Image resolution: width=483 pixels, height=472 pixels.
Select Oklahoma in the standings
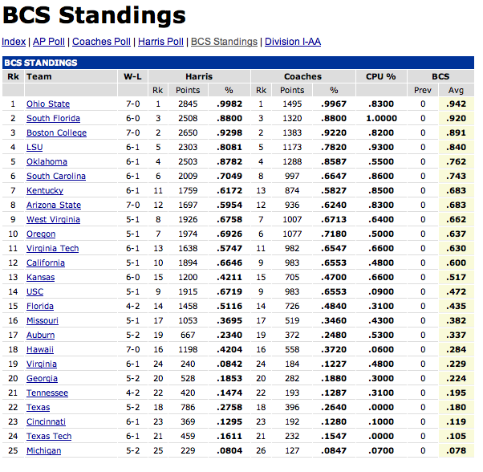pos(47,162)
